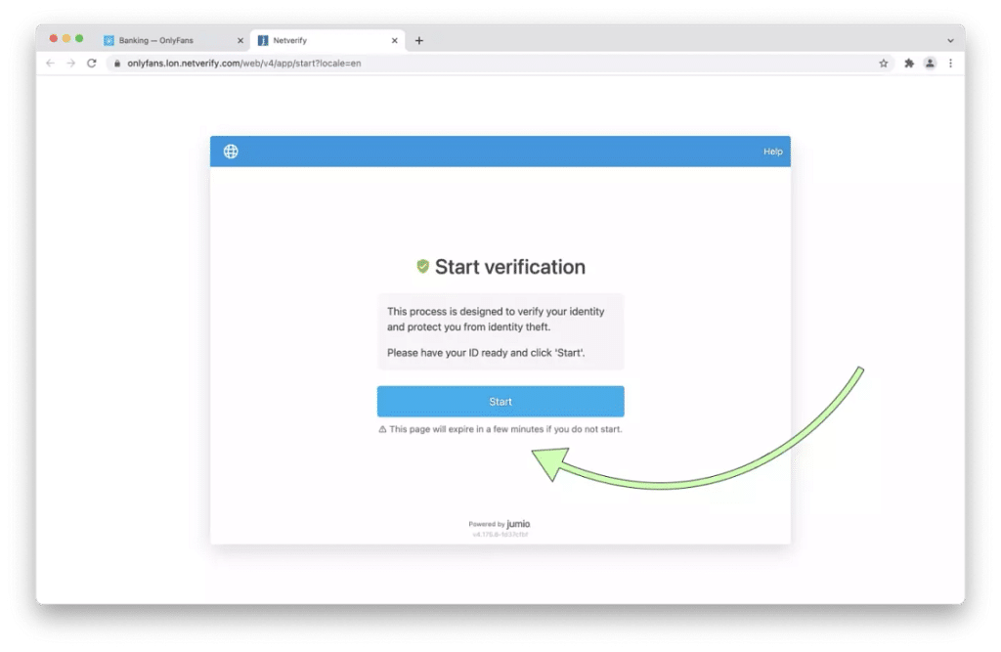Click the browser Back arrow
This screenshot has height=652, width=1001.
point(51,64)
